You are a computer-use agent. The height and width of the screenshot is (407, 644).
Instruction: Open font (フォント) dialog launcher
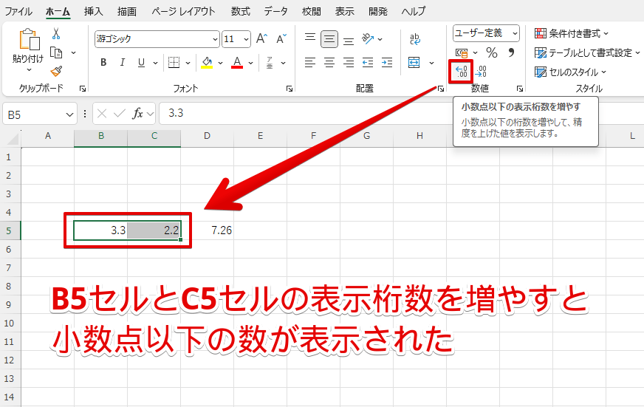[x=290, y=89]
